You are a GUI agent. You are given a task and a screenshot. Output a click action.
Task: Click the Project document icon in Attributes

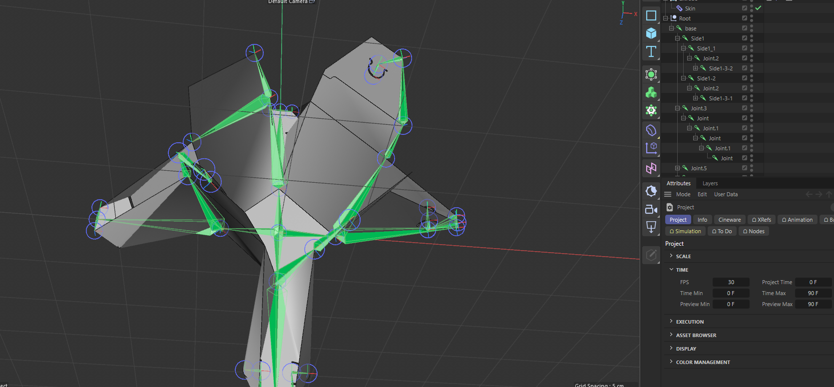click(x=670, y=207)
